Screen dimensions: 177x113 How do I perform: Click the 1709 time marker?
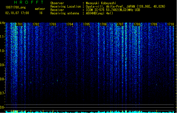tap(154, 24)
